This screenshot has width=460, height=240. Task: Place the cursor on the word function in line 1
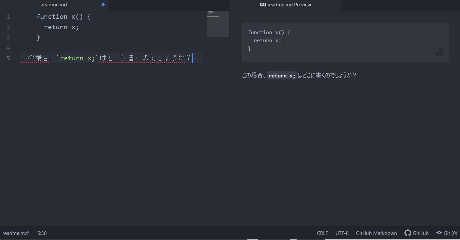coord(52,16)
